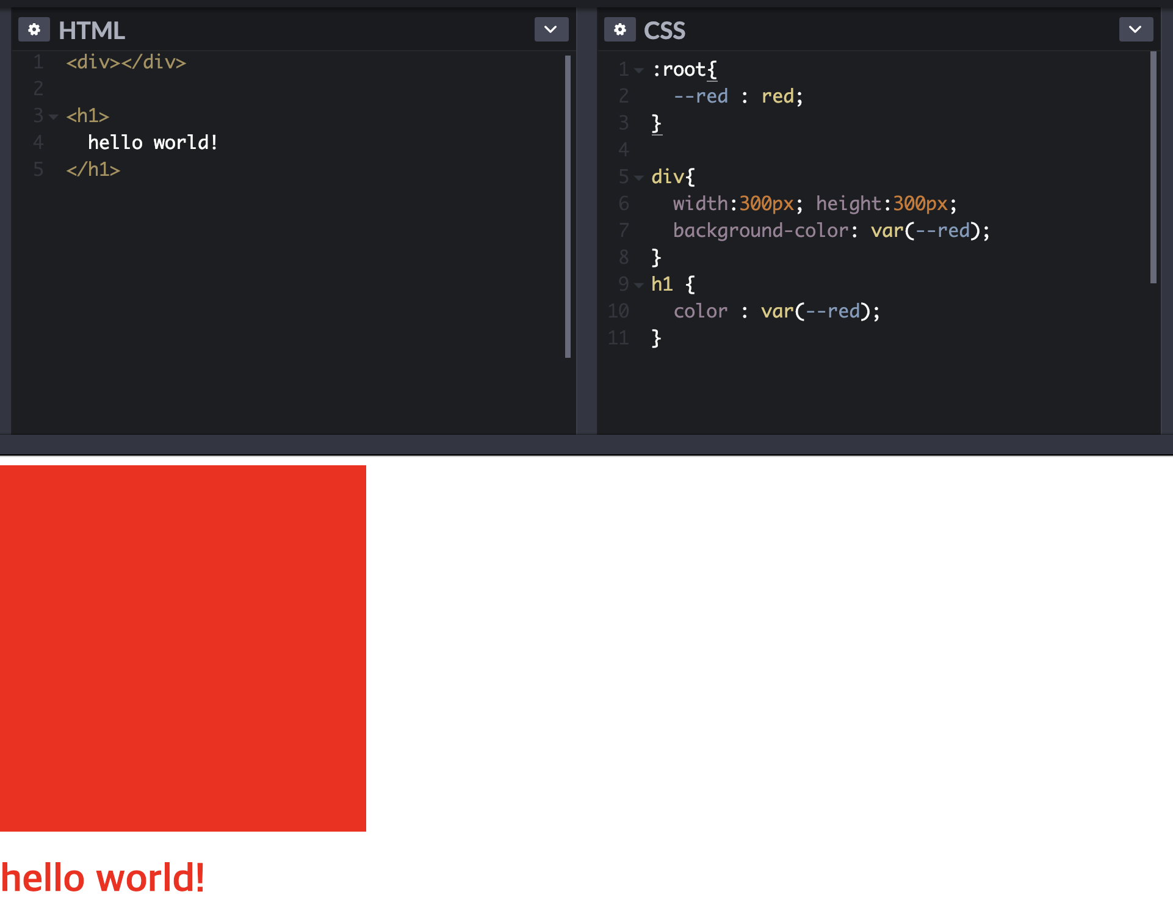Image resolution: width=1173 pixels, height=922 pixels.
Task: Fold the h1 rule in CSS
Action: click(x=639, y=285)
